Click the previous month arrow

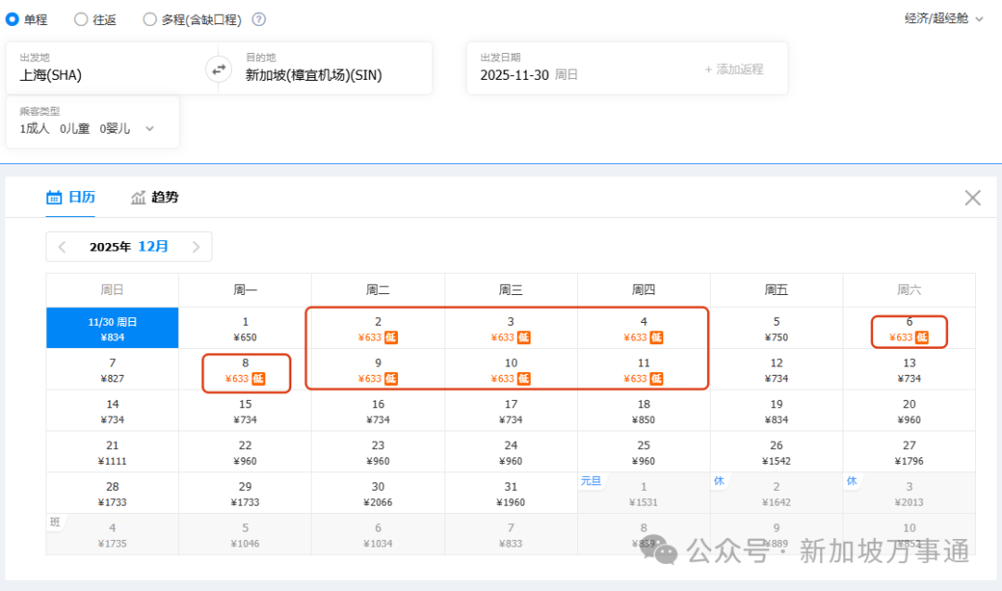[61, 246]
